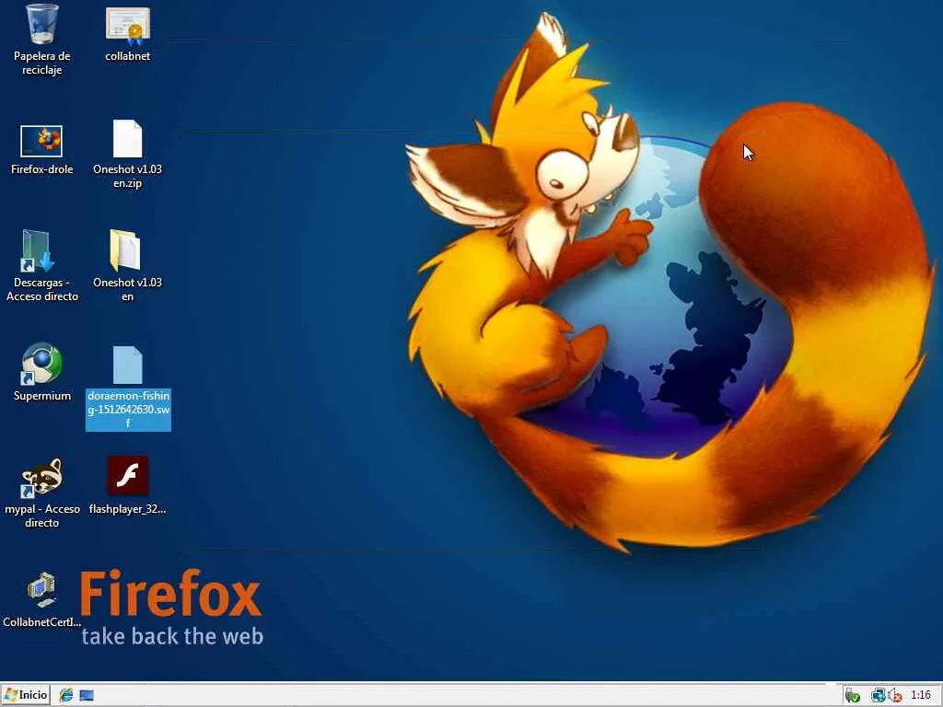Click the 'flashplayer_32...' label text
943x707 pixels.
click(127, 508)
